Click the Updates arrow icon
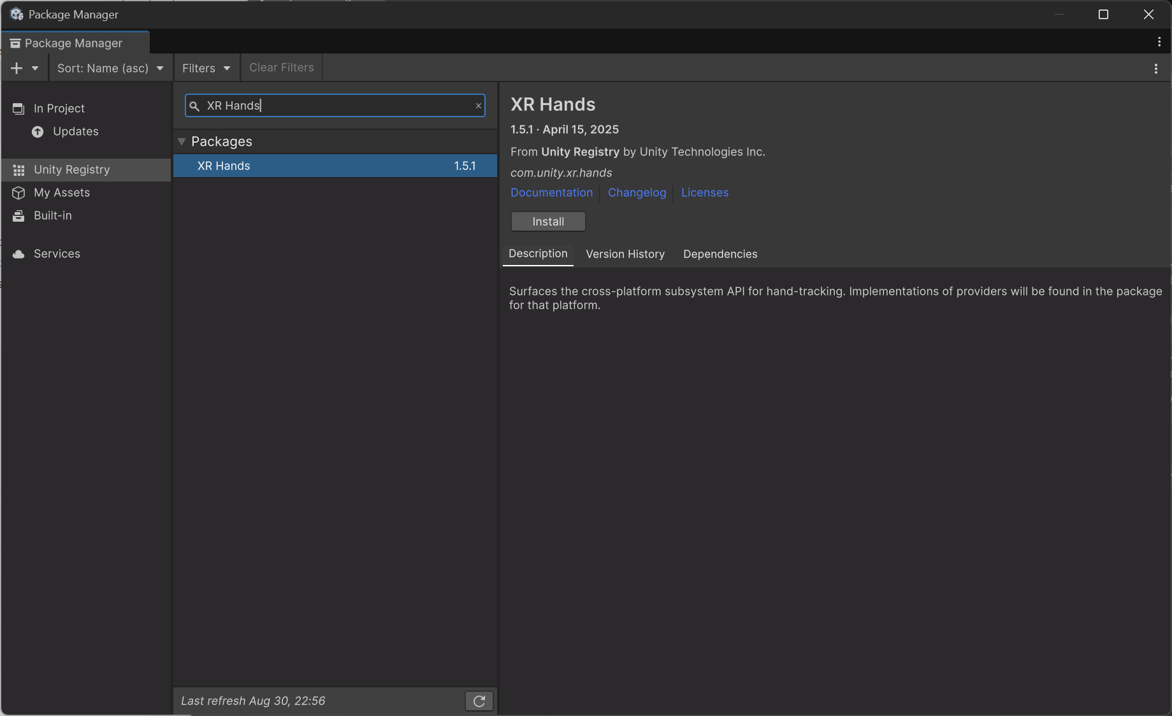This screenshot has height=716, width=1172. 38,132
